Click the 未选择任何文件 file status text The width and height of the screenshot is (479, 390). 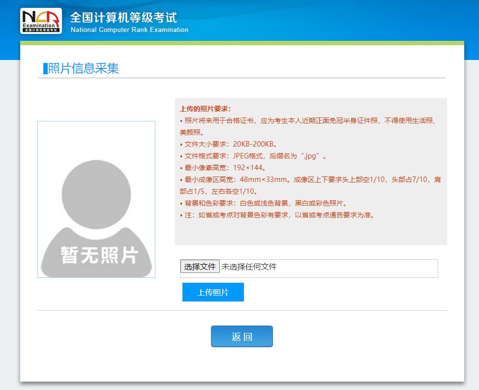coord(249,267)
